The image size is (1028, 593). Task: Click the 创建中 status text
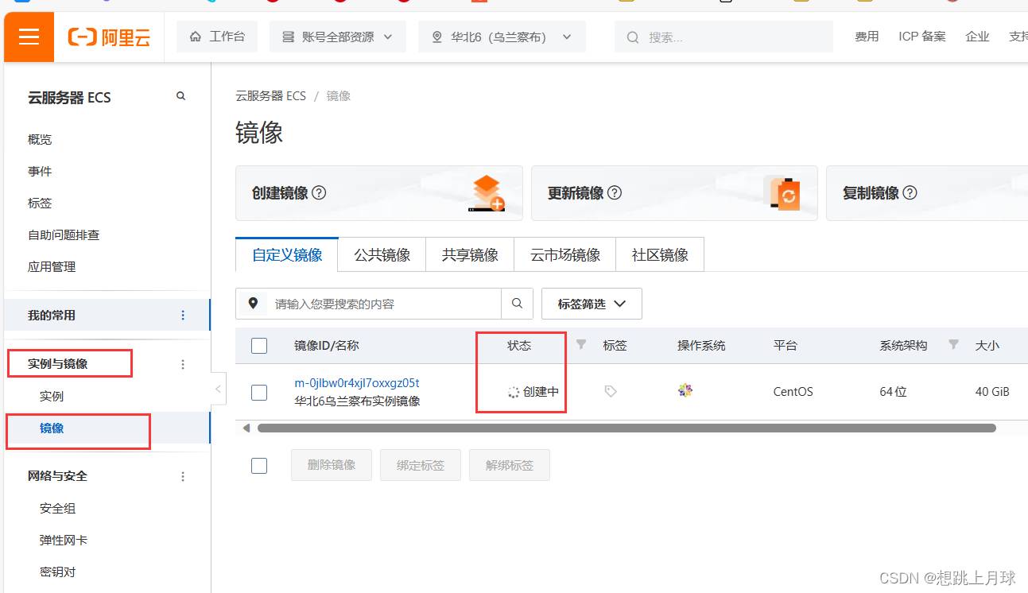(541, 392)
